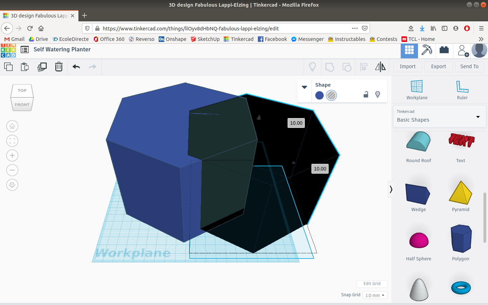Click the Show all lightbulb icon in toolbar

pos(312,66)
